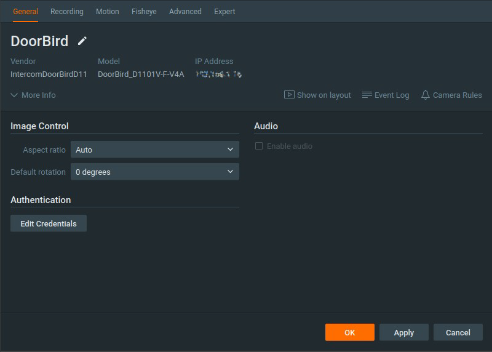Click the Camera Rules bell icon

(x=425, y=95)
